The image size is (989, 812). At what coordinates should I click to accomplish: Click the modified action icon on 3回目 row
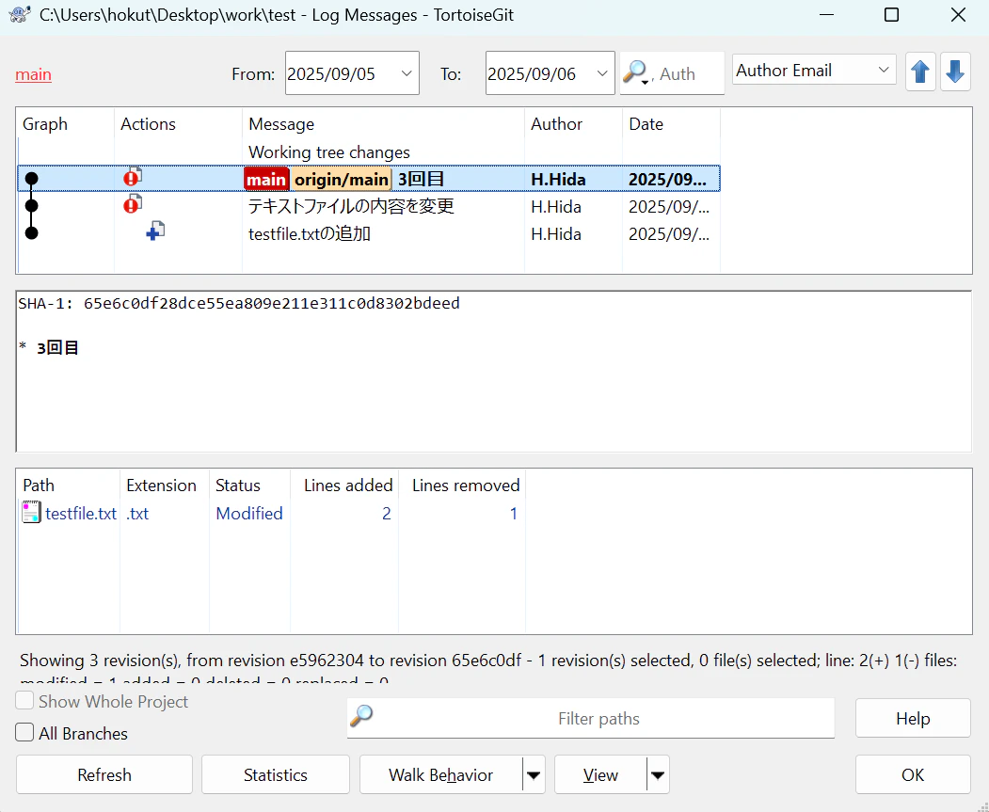[133, 178]
